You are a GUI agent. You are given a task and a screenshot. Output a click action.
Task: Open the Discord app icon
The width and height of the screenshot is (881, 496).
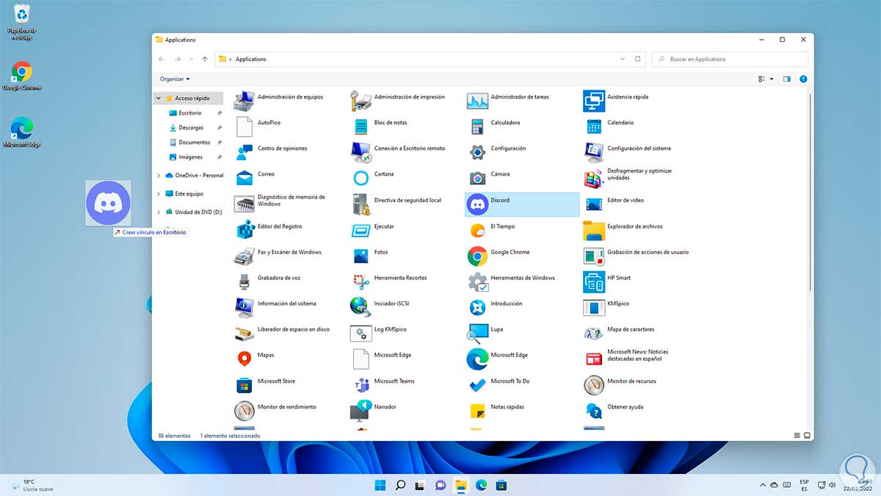478,204
